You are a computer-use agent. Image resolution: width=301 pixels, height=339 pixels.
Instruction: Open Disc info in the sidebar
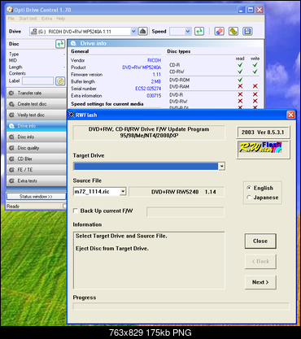37,137
